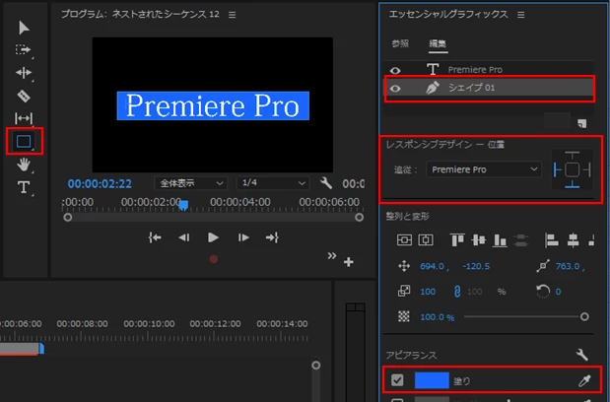The image size is (610, 402).
Task: Select the Razor tool
Action: click(x=24, y=96)
